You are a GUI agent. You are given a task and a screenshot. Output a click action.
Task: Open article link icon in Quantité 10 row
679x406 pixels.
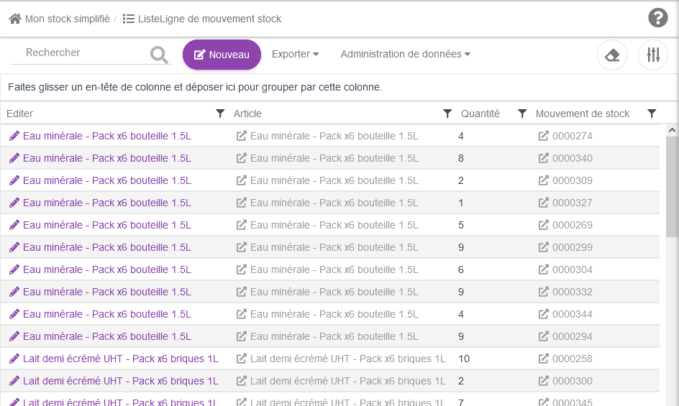pos(242,359)
